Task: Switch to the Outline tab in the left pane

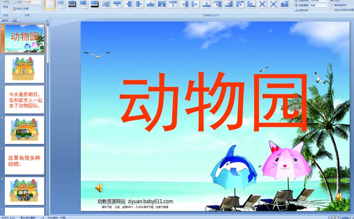Action: point(15,20)
